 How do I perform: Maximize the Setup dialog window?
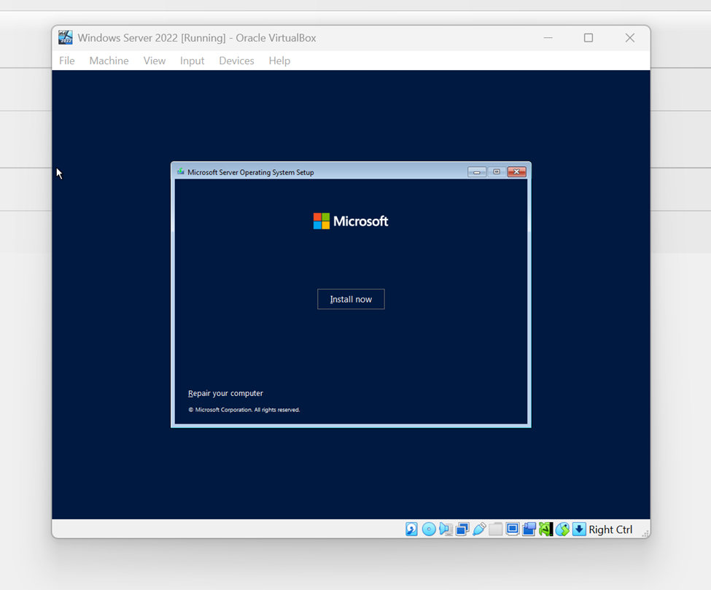(x=497, y=171)
